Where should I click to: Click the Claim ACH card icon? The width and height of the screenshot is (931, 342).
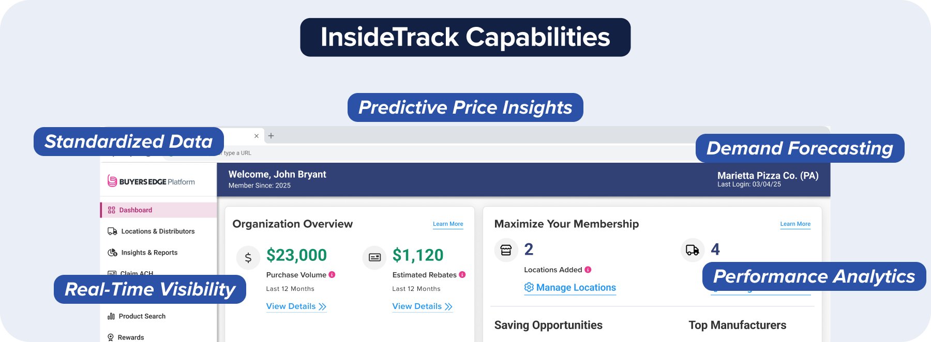tap(111, 273)
